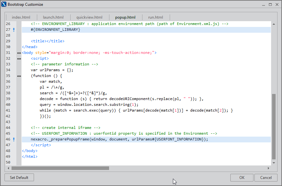Image resolution: width=282 pixels, height=186 pixels.
Task: Open the launch.html tab
Action: (x=53, y=17)
